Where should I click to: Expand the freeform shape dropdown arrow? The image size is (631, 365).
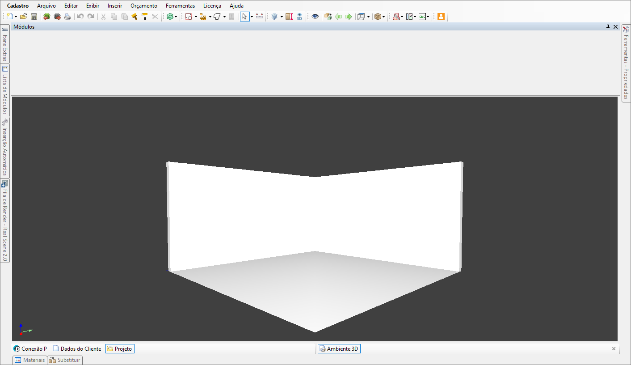click(x=224, y=17)
